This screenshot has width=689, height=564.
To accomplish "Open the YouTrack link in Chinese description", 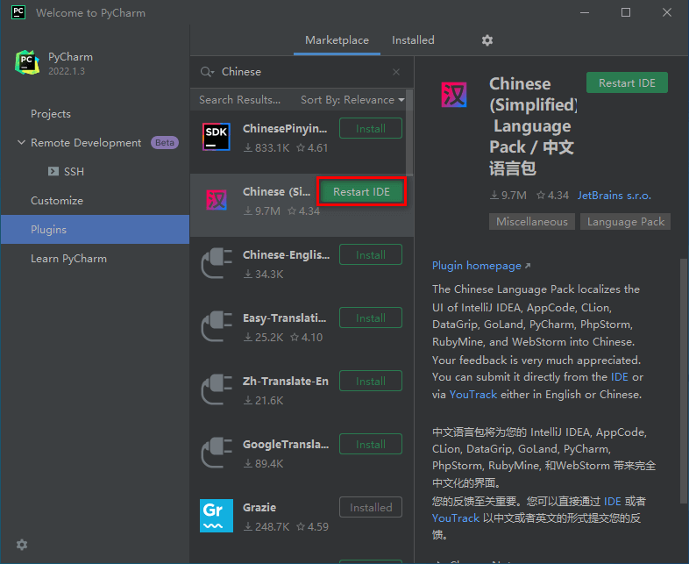I will (x=456, y=518).
